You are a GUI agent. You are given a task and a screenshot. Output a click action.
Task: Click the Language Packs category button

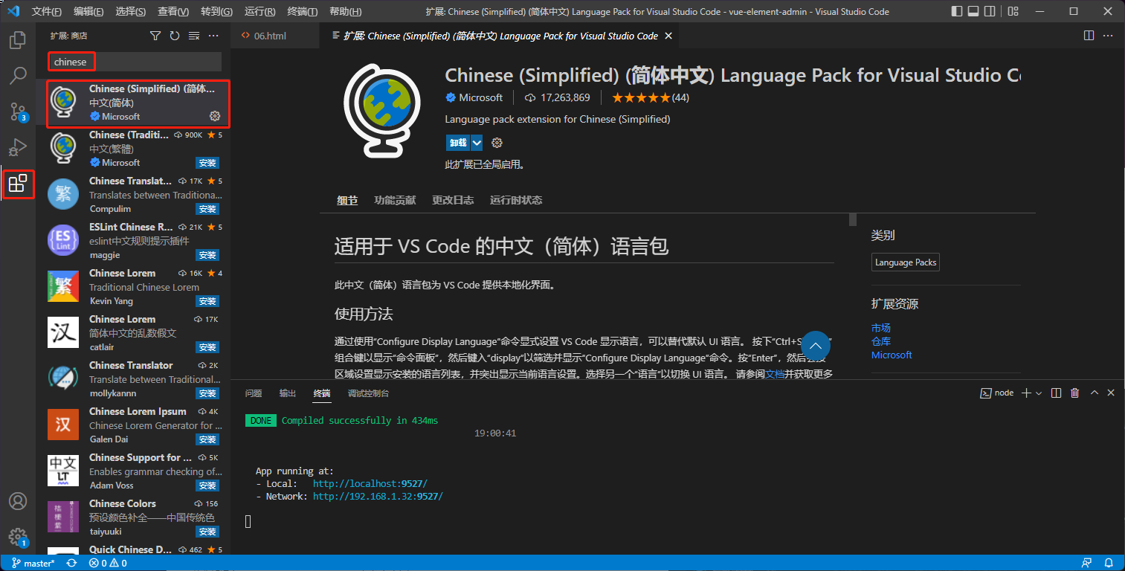coord(906,262)
